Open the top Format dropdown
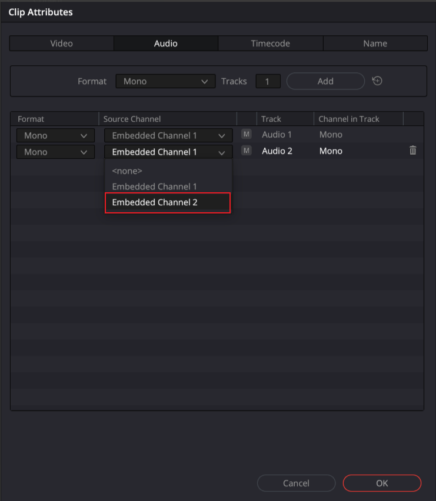436x501 pixels. coord(165,81)
